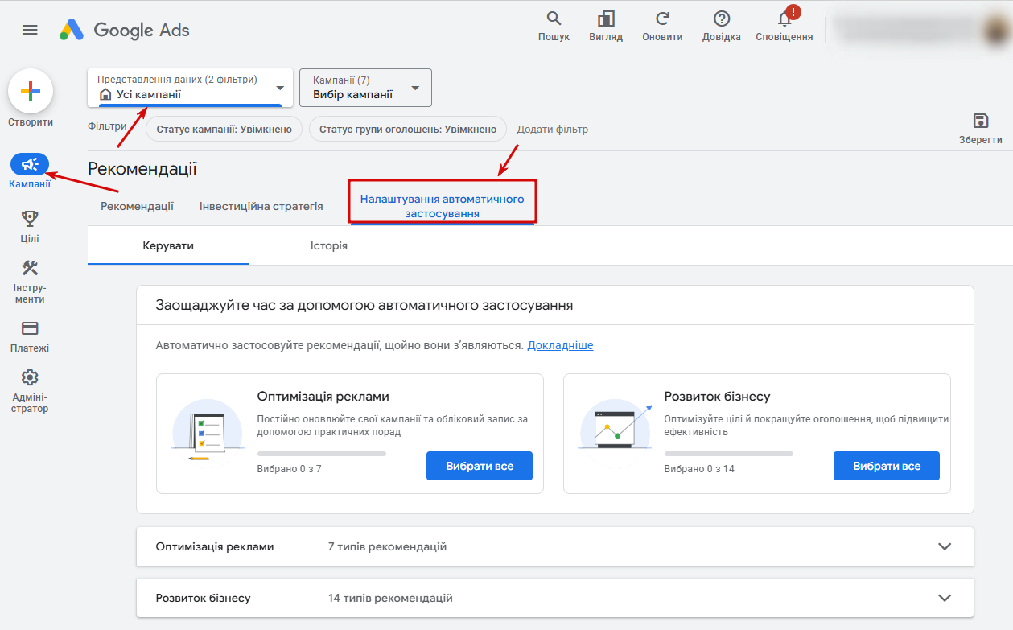Open the Сповіщення notifications bell
Screen dimensions: 1013x630
pos(784,19)
